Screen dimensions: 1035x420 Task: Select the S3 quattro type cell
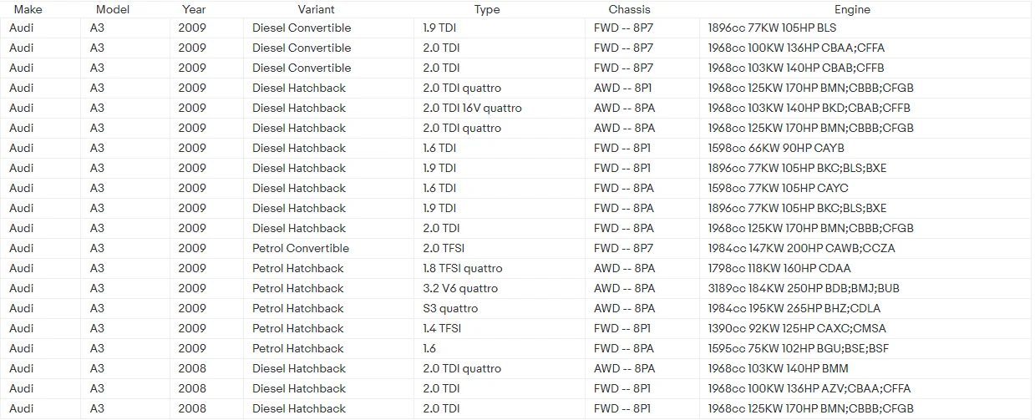(x=500, y=308)
